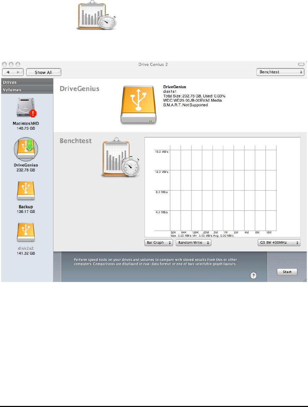Click the '1M' block size label
Screen dimensions: 308x407
[x=226, y=233]
